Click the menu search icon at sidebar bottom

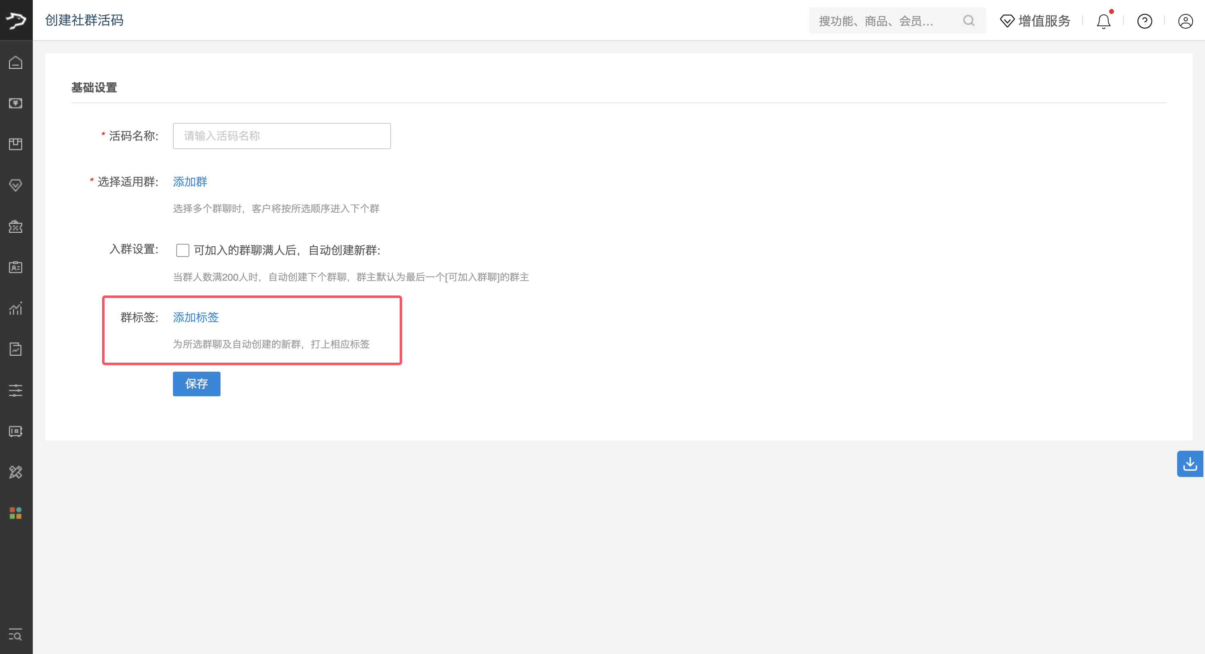16,635
